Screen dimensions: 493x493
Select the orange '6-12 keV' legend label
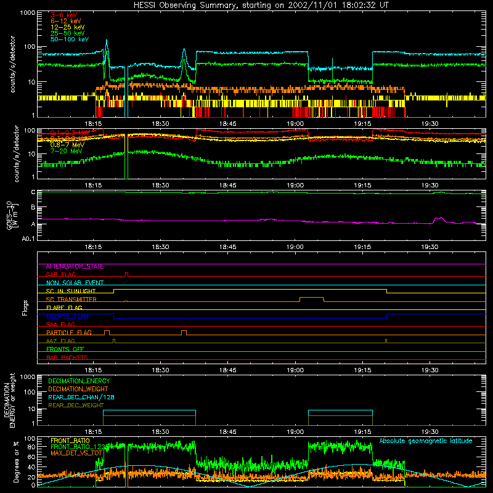tap(66, 21)
